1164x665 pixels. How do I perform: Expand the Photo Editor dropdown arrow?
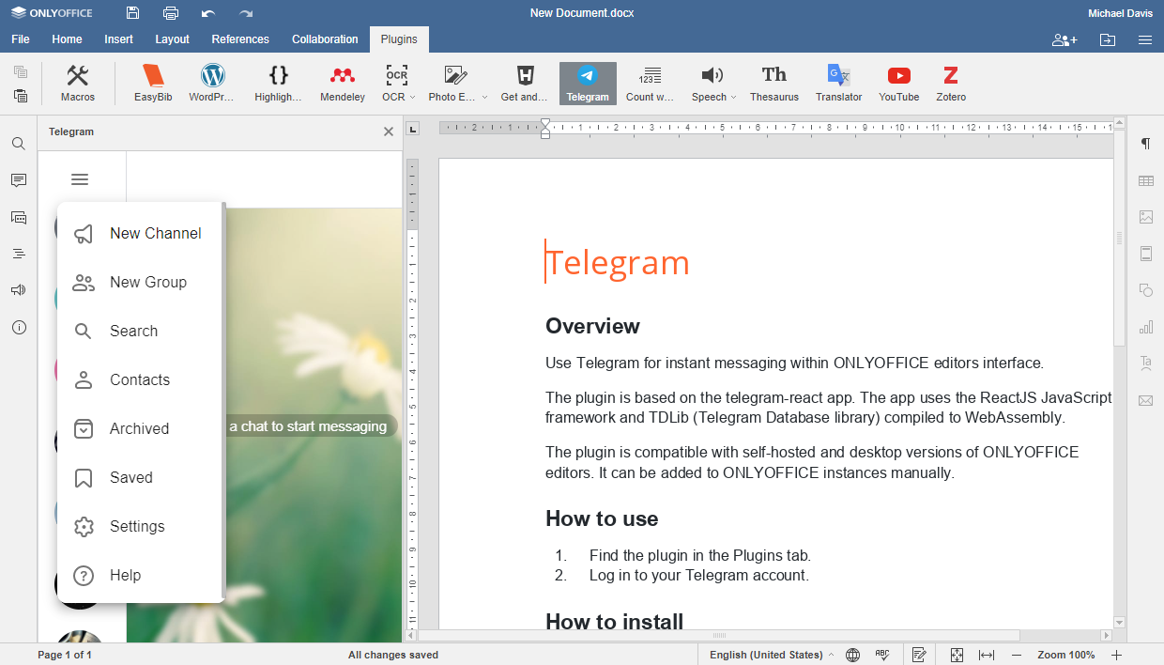(484, 98)
